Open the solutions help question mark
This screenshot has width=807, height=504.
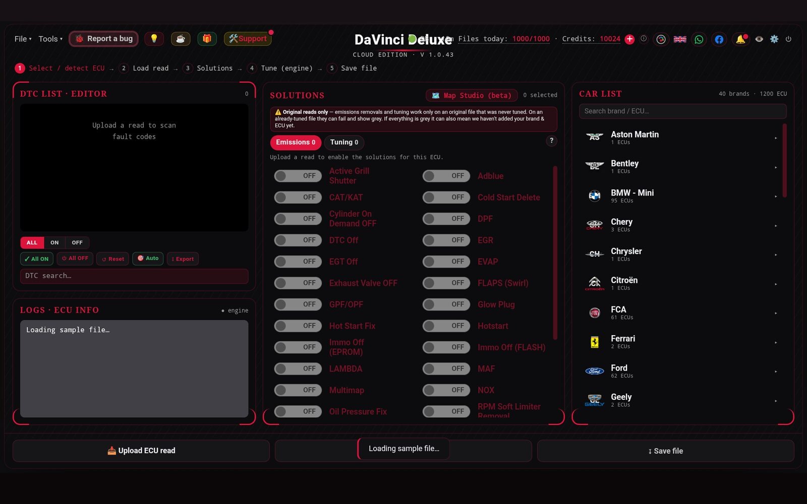pyautogui.click(x=551, y=141)
